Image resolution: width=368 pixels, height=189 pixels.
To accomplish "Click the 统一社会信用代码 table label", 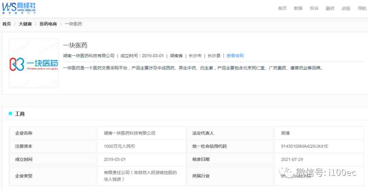I will pos(209,147).
